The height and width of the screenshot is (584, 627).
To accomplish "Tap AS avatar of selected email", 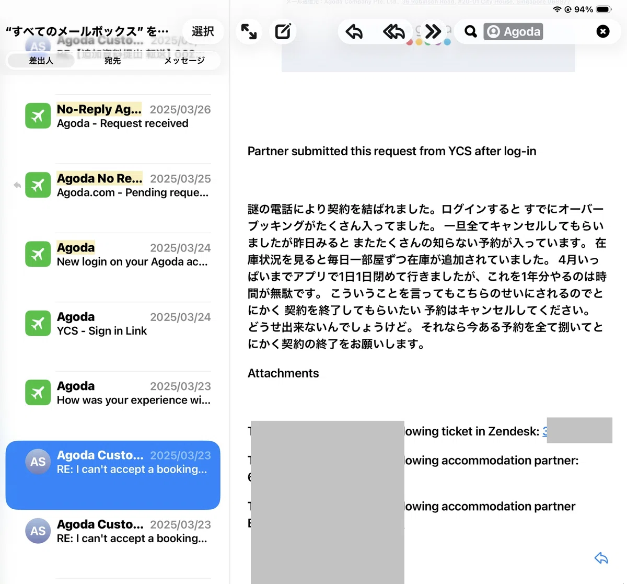I will [38, 462].
